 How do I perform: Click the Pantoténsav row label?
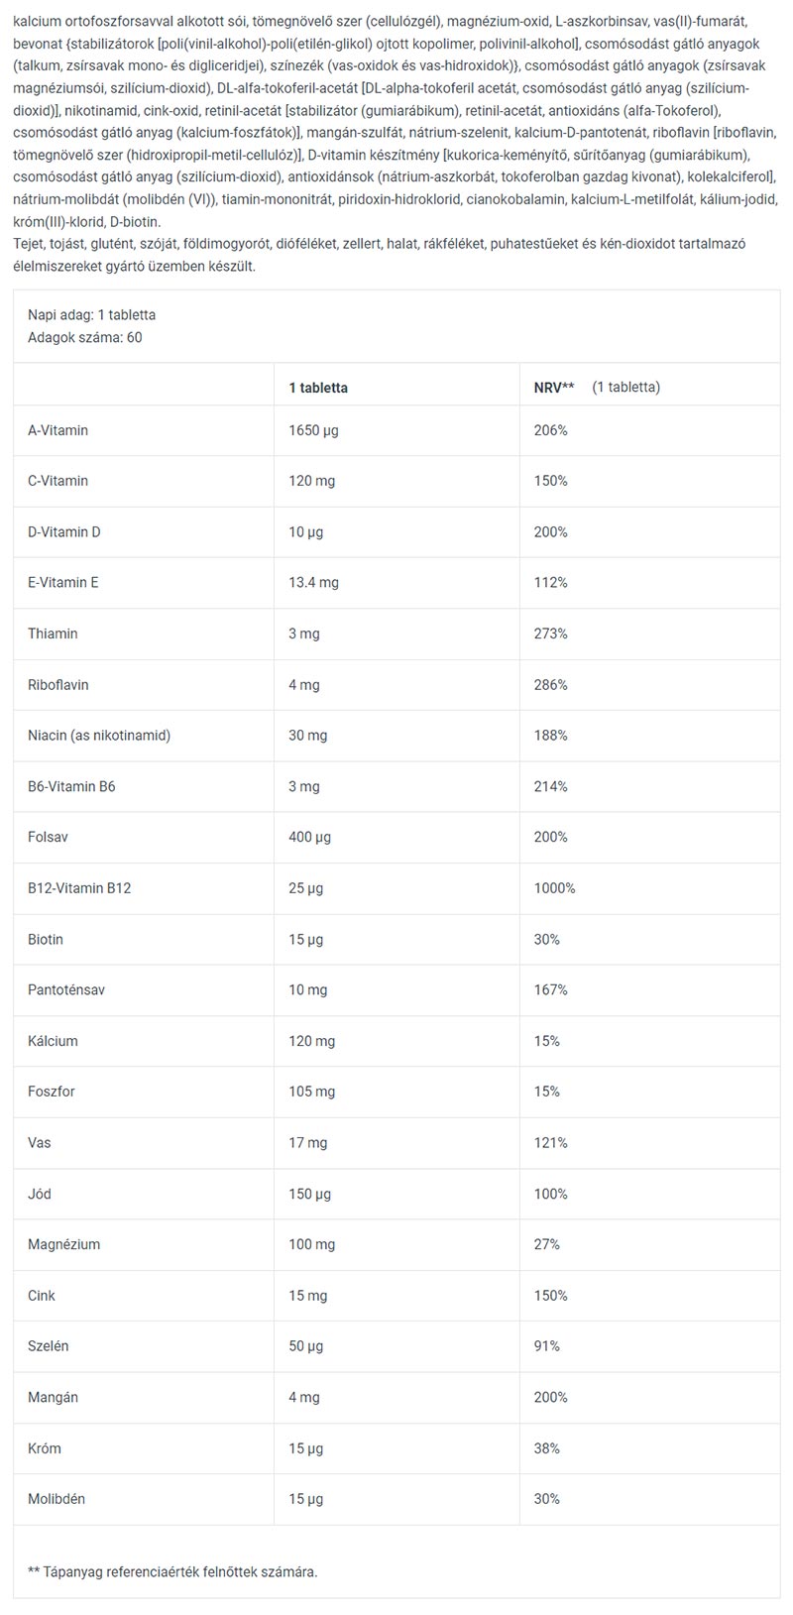pos(66,990)
